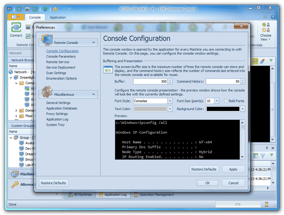The image size is (284, 215).
Task: Open Proxy Settings page
Action: tap(57, 114)
